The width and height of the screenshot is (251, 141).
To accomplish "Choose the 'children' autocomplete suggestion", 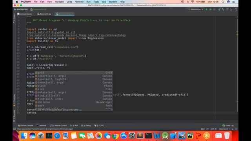I will (x=74, y=102).
